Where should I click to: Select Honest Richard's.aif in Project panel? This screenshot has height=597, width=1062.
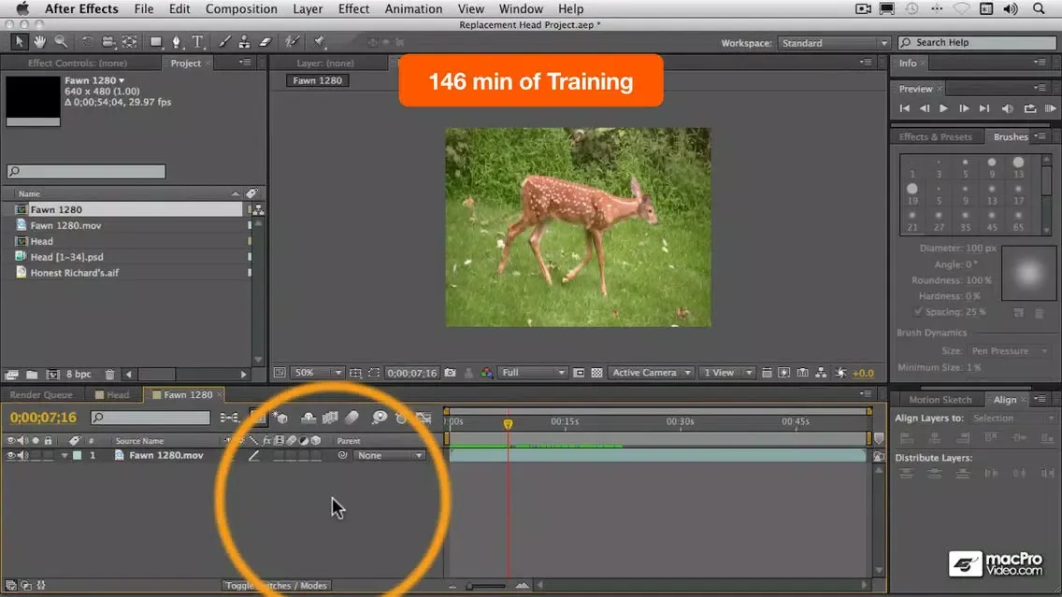click(x=74, y=273)
